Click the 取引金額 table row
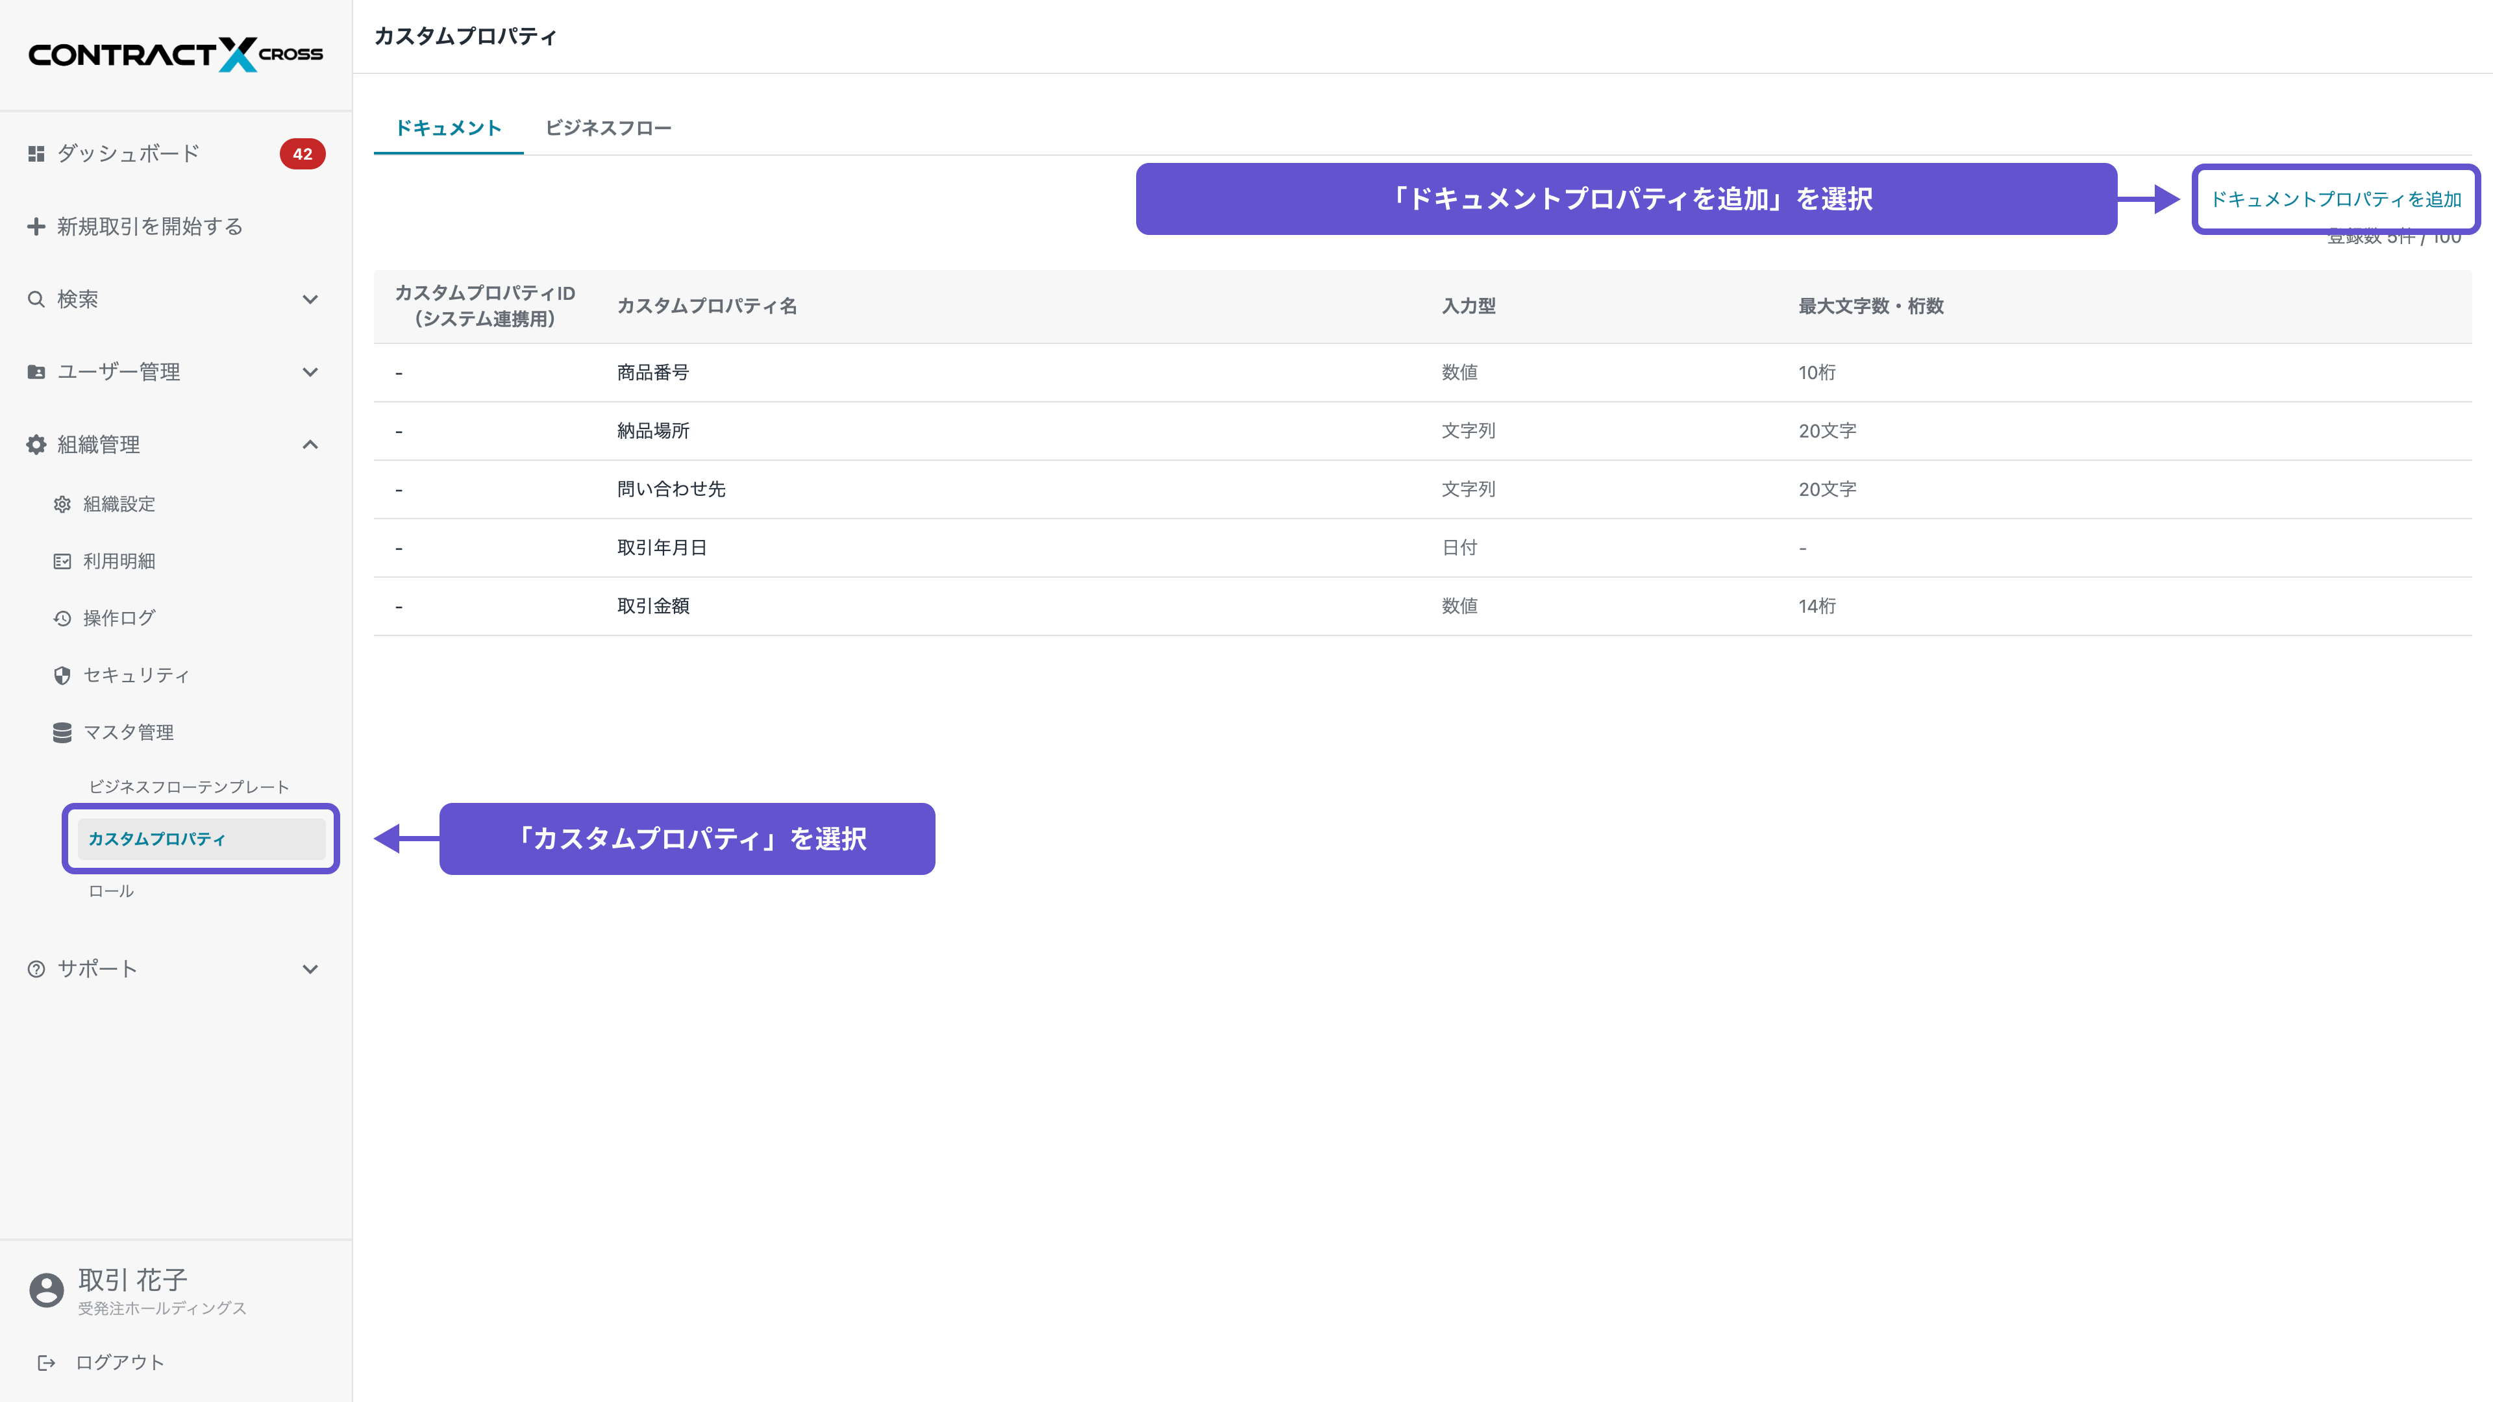2493x1402 pixels. point(653,606)
